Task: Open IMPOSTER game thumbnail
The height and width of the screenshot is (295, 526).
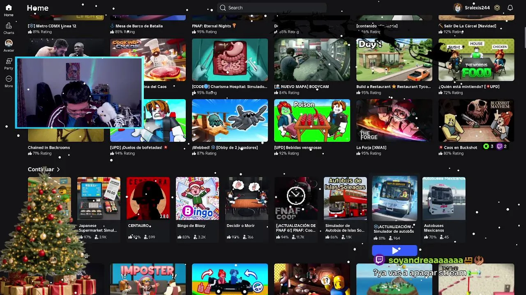Action: (x=148, y=279)
